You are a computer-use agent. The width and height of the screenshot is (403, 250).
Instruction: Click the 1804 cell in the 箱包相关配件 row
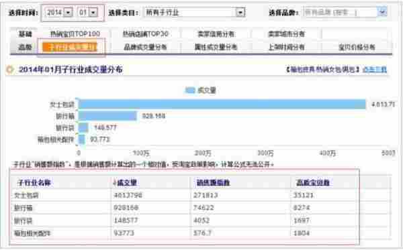click(x=302, y=233)
